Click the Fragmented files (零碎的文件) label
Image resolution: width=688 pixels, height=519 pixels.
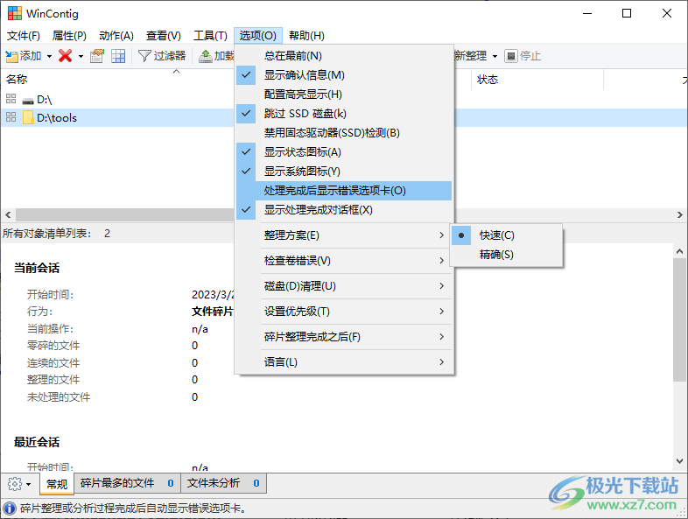(53, 346)
